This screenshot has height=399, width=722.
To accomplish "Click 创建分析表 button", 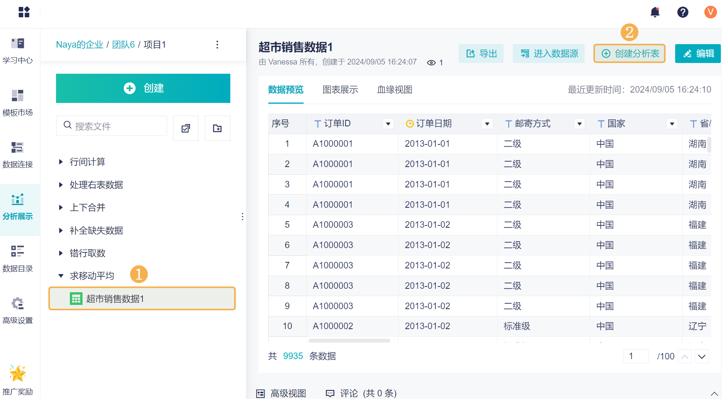I will click(629, 53).
